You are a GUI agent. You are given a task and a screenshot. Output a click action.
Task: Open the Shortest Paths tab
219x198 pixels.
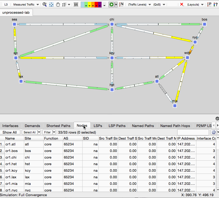tap(58, 126)
